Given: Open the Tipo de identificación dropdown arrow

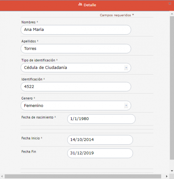Looking at the screenshot, I should [126, 68].
